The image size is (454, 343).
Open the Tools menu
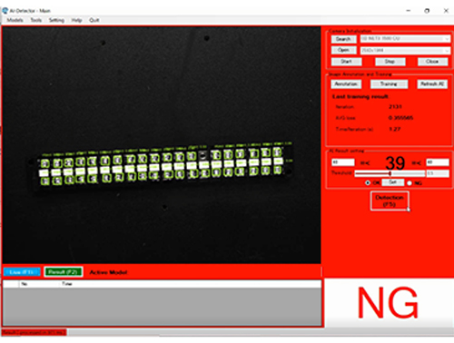pos(36,20)
